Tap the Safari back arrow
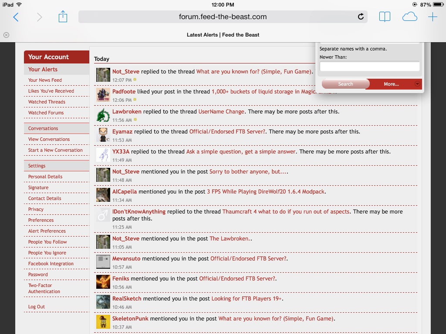Screen dimensions: 446x334 coord(16,17)
